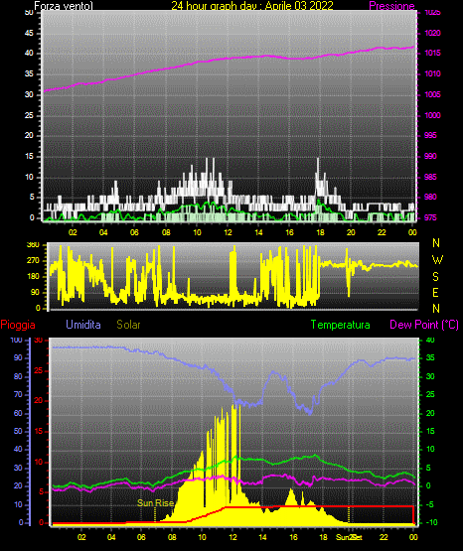Image resolution: width=463 pixels, height=551 pixels.
Task: Click the '100' humidity axis value
Action: (16, 340)
